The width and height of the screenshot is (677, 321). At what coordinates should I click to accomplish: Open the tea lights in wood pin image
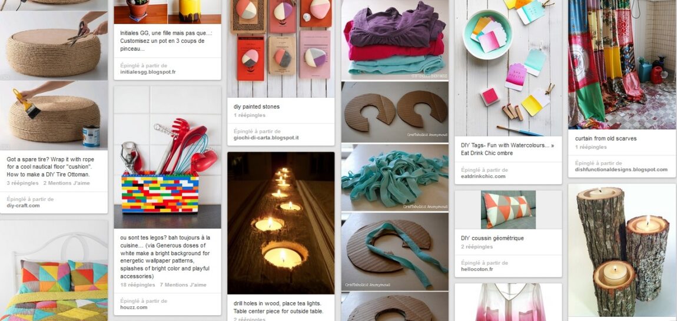281,223
